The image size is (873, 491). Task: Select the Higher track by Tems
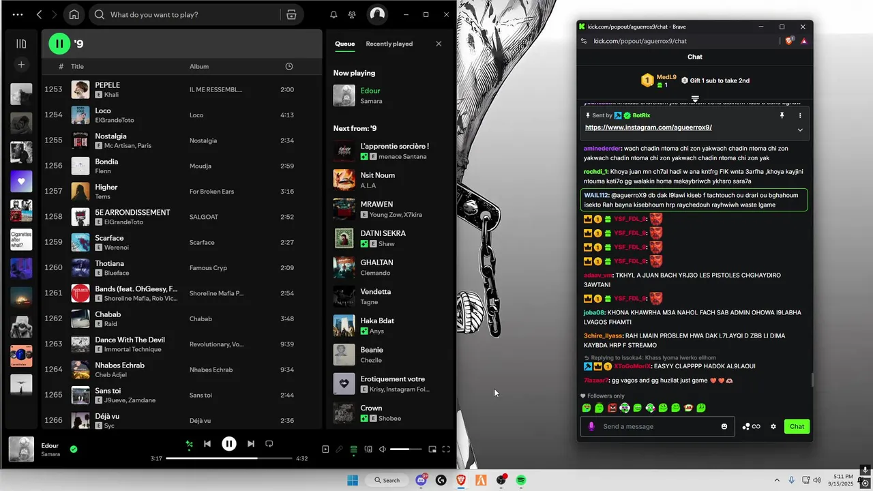pos(181,191)
